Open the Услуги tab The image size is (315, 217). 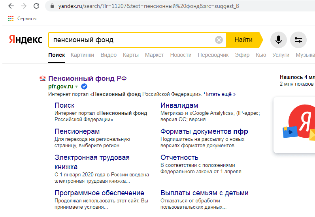coord(281,55)
